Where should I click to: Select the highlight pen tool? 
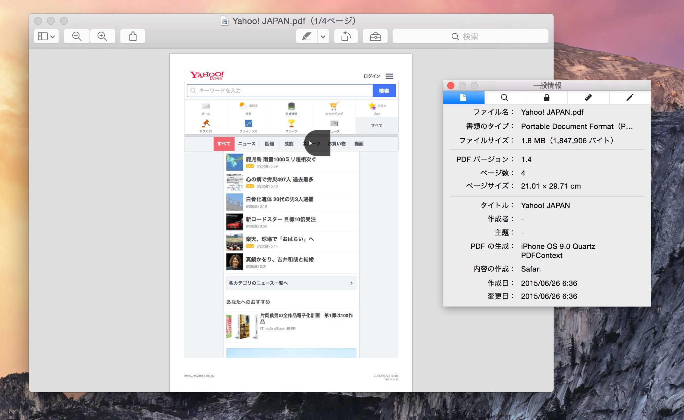306,36
